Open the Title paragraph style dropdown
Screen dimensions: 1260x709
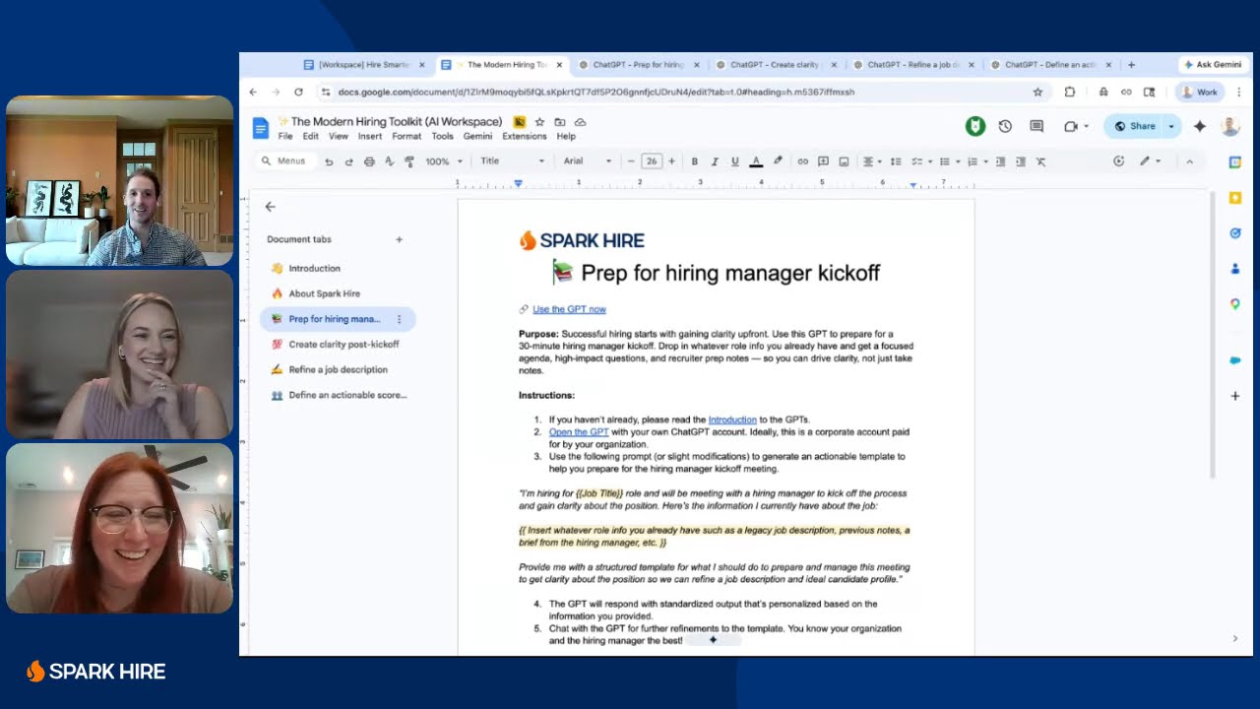click(x=512, y=161)
